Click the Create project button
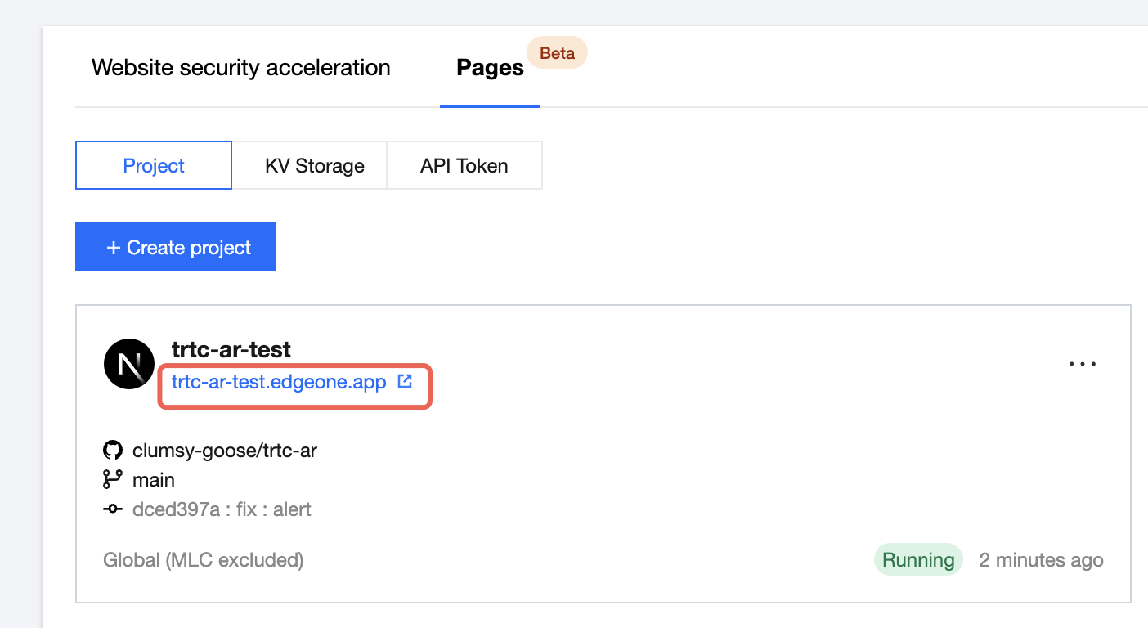The height and width of the screenshot is (628, 1148). (x=176, y=247)
